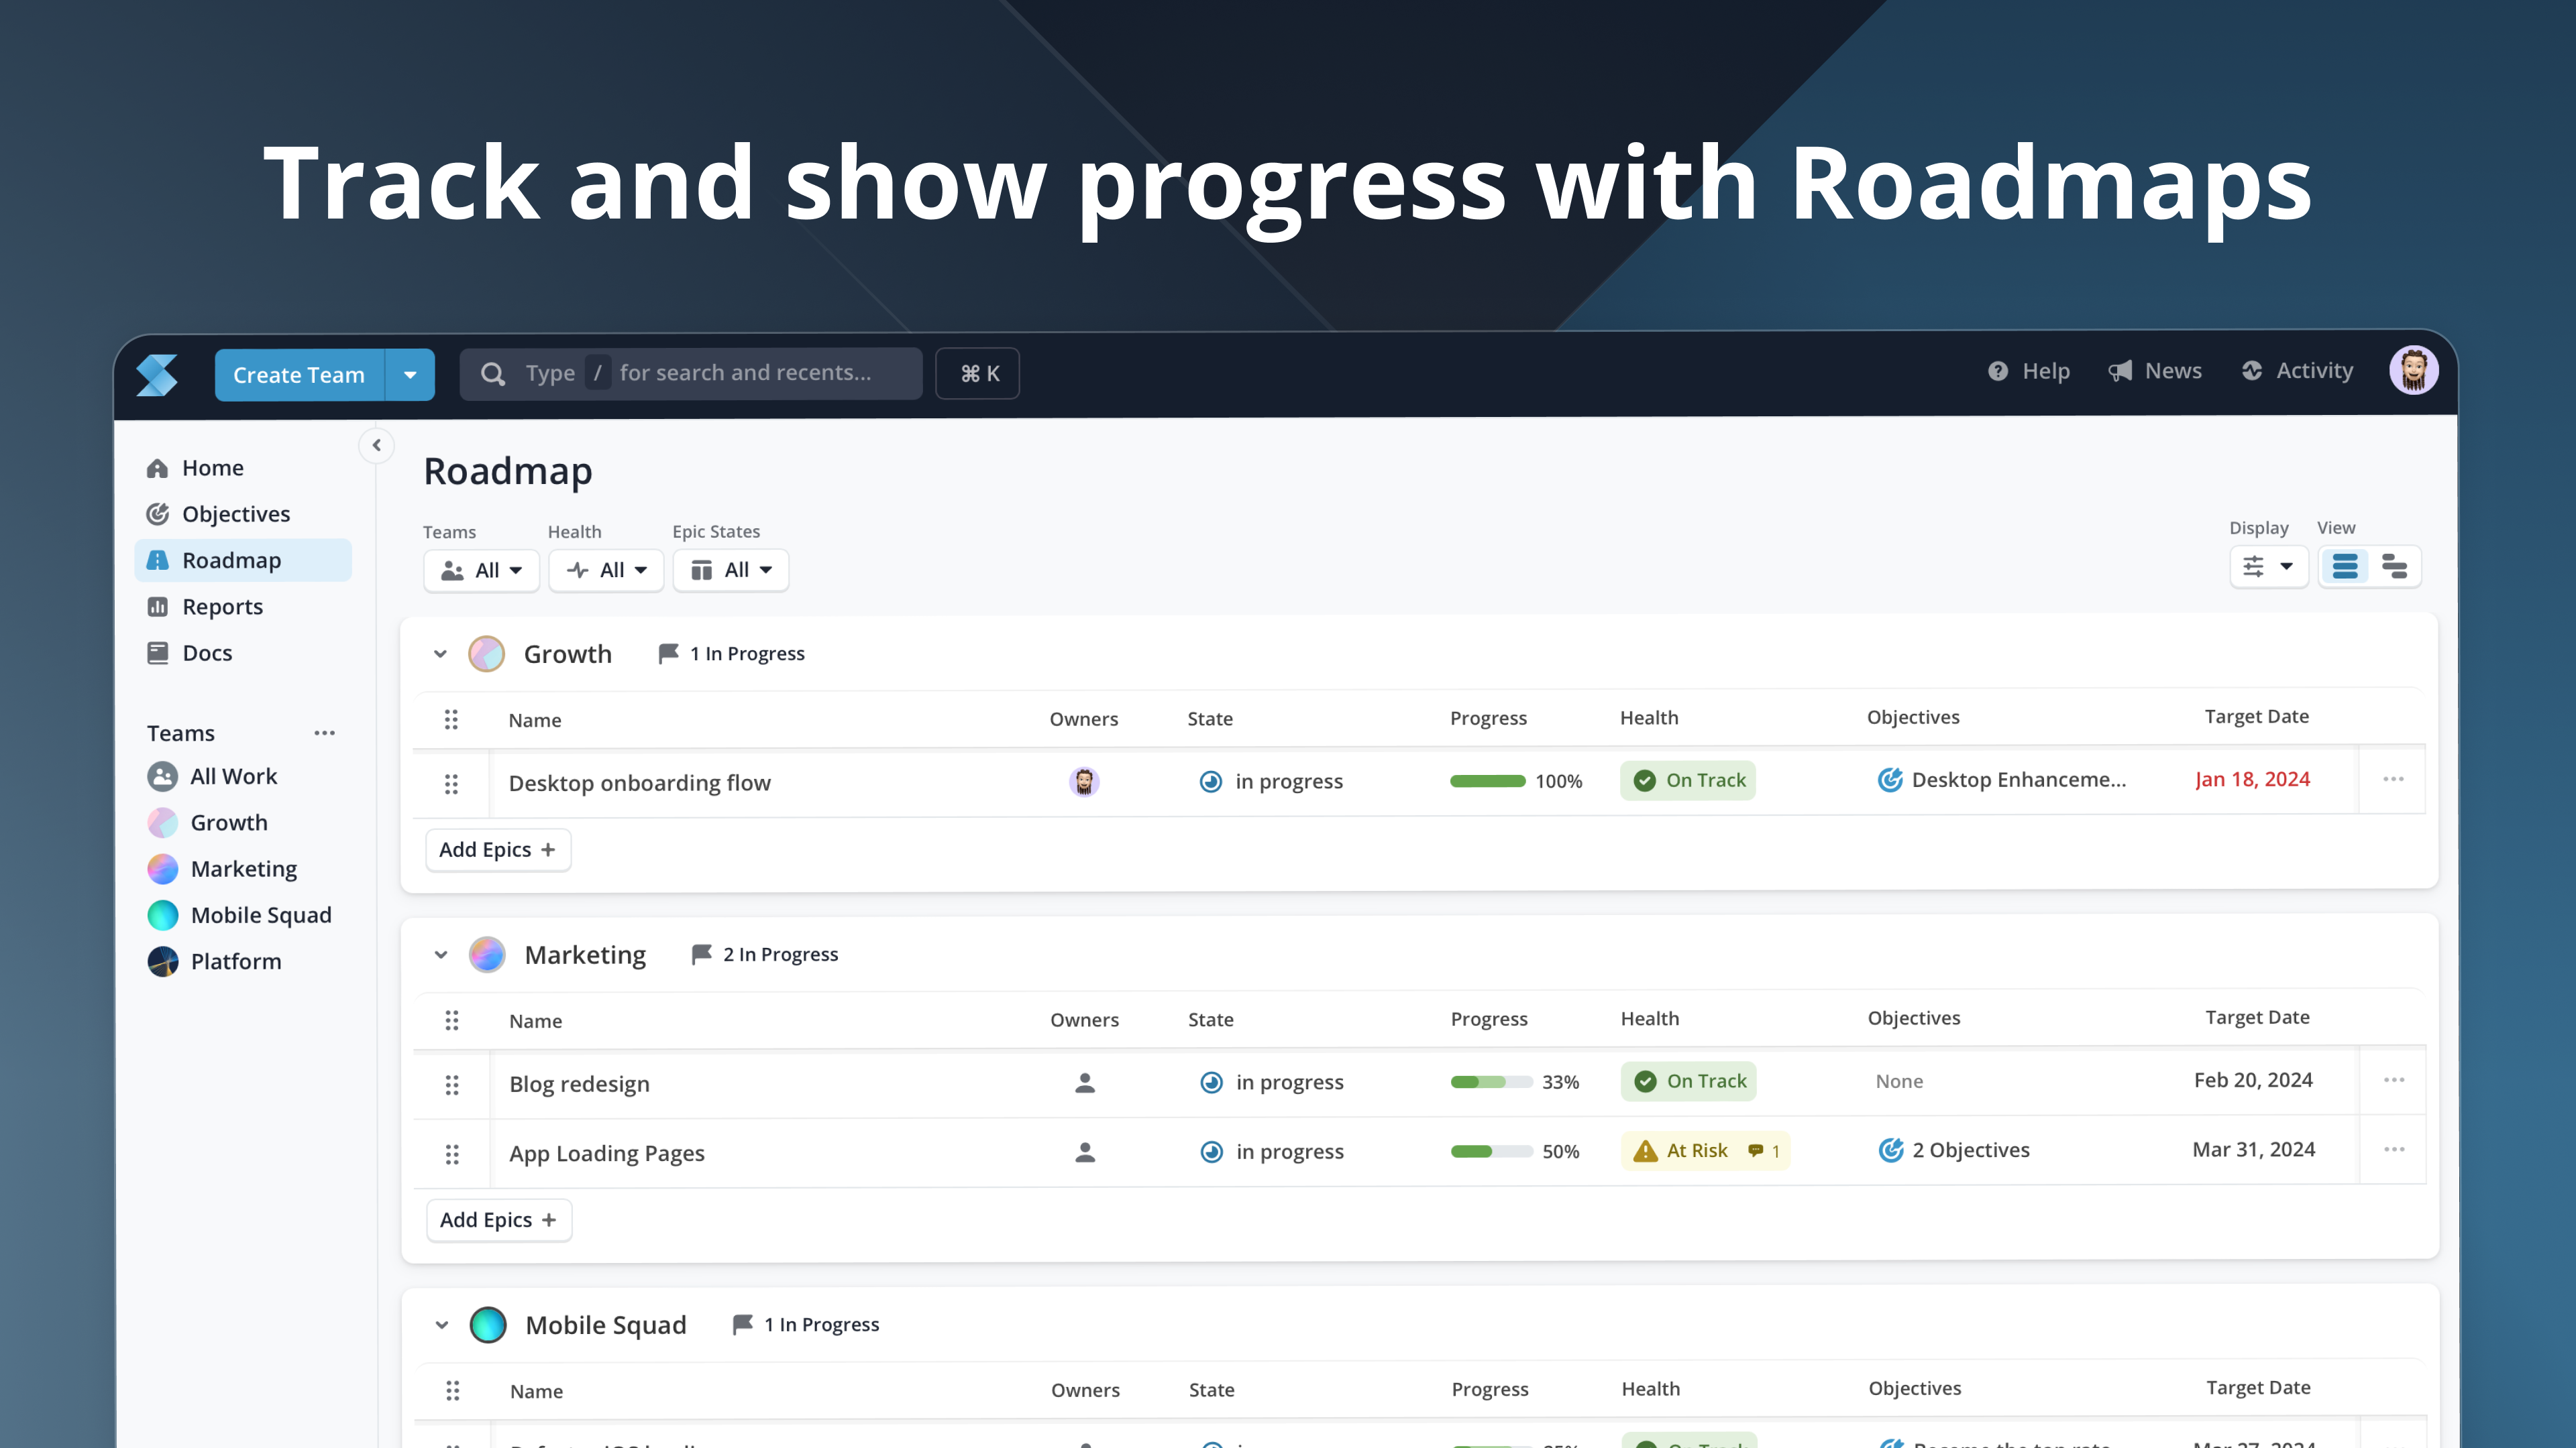The height and width of the screenshot is (1448, 2576).
Task: Open Marketing team in sidebar
Action: tap(243, 869)
